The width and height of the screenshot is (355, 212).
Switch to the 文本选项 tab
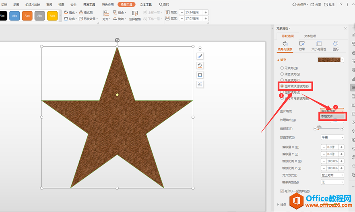310,36
